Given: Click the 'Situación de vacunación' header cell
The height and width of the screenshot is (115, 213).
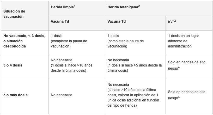Looking at the screenshot, I should point(25,16).
